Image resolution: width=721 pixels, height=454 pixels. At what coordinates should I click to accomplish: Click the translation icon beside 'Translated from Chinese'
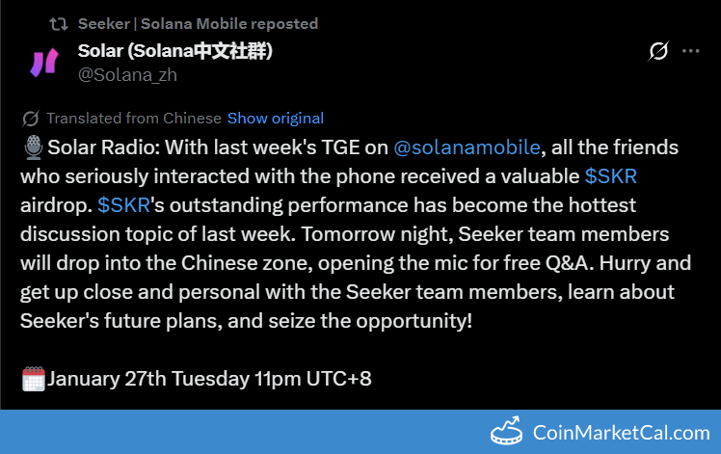(31, 119)
